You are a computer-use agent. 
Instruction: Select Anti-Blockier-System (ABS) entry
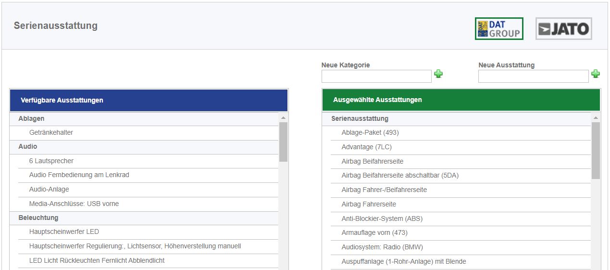[461, 219]
